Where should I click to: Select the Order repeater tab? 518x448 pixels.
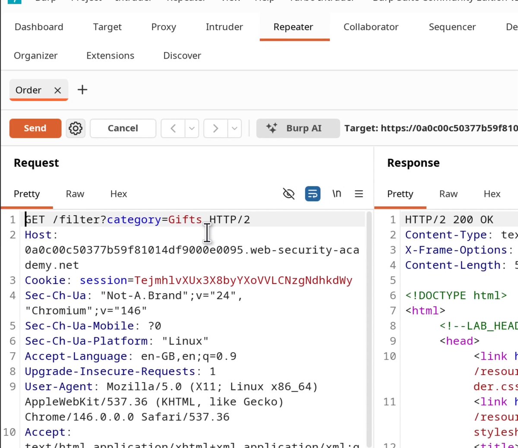coord(28,90)
